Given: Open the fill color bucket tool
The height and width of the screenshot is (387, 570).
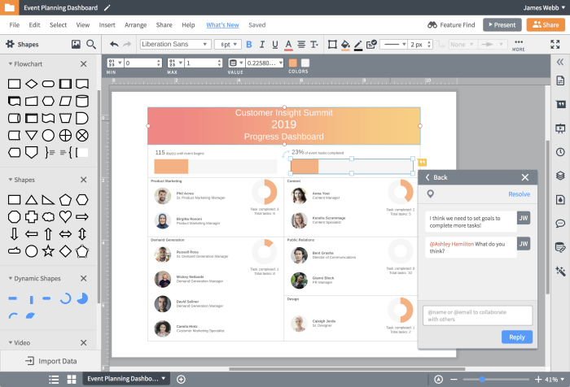Looking at the screenshot, I should coord(345,45).
